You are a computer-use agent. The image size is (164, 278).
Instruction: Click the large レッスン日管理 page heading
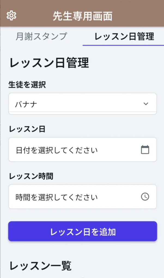coord(49,63)
